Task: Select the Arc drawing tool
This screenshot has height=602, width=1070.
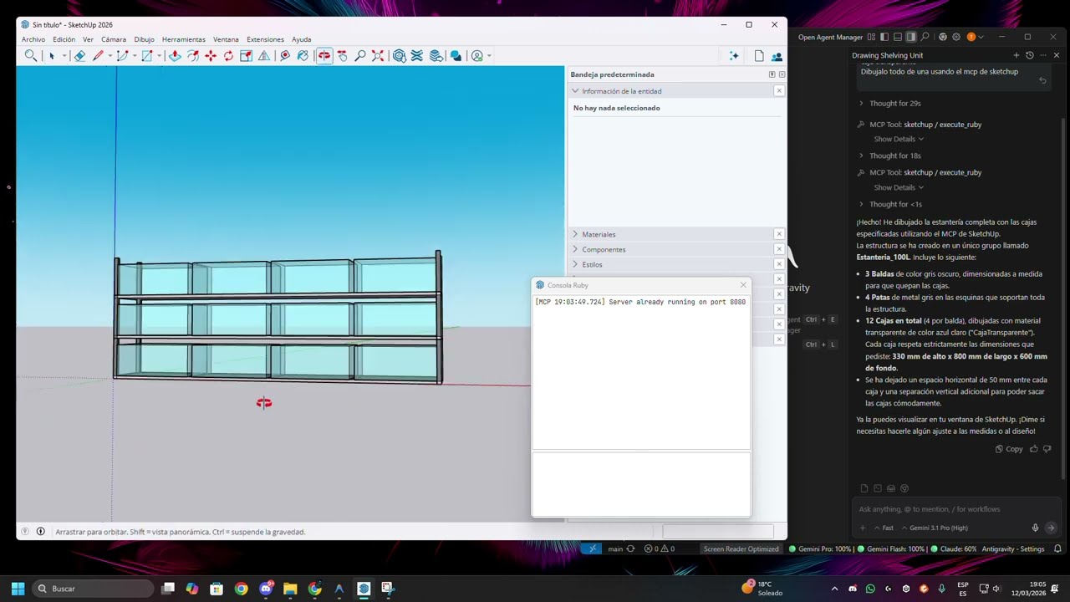Action: pos(122,56)
